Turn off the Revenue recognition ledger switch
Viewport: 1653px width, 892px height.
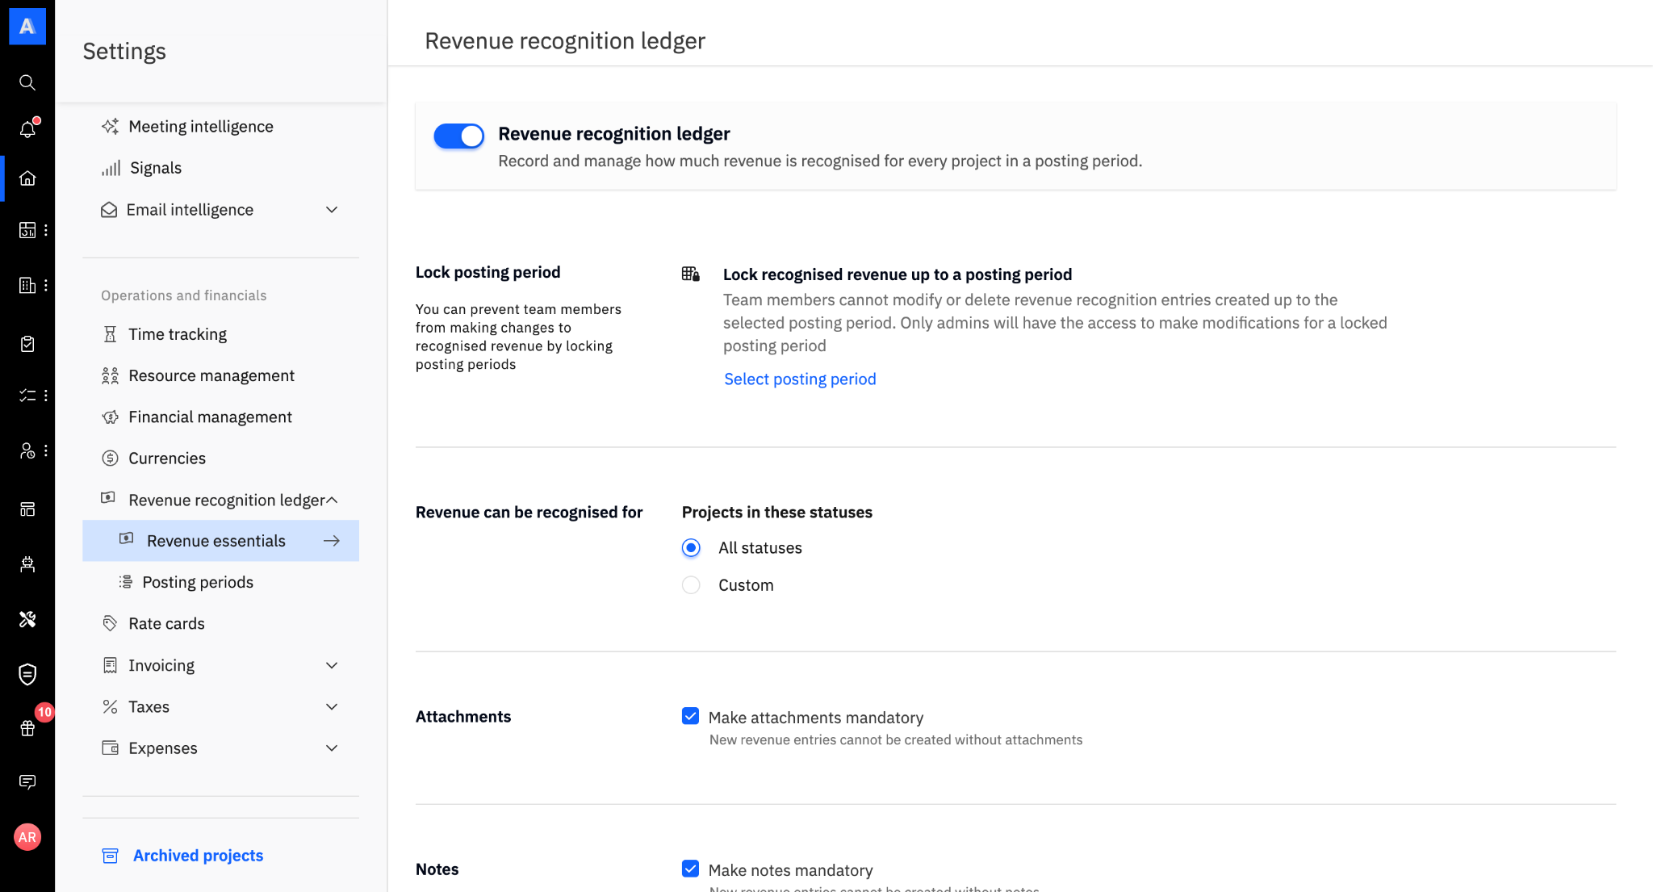point(458,136)
